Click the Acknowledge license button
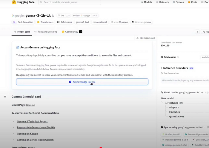Screen dimensions: 209x148 (x=82, y=82)
